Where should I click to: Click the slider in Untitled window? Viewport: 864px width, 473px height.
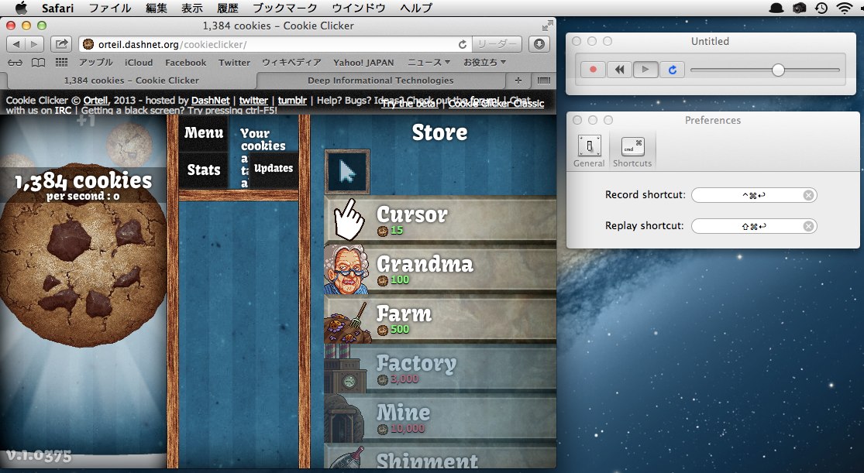[765, 70]
